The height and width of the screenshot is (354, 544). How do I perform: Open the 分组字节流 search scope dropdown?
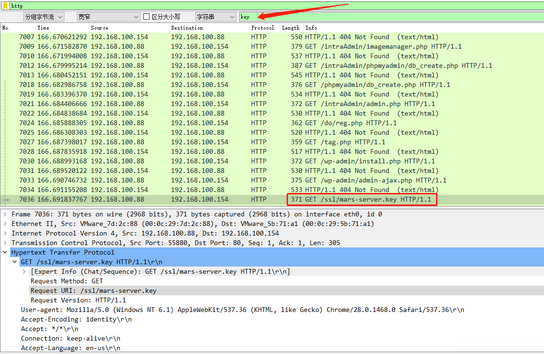click(x=44, y=17)
